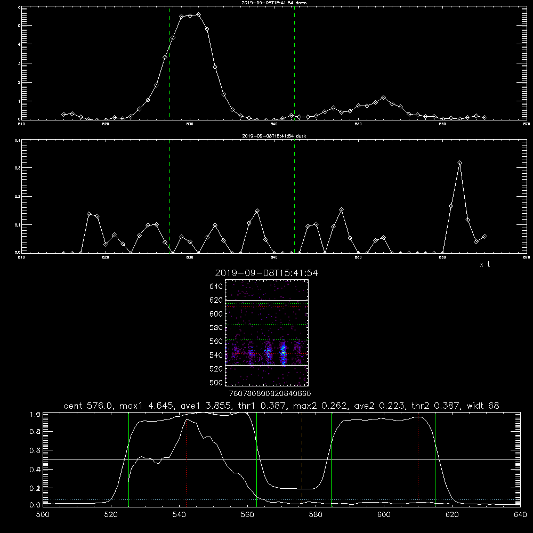Click the red dotted line near 542 in the bottom plot

point(186,459)
